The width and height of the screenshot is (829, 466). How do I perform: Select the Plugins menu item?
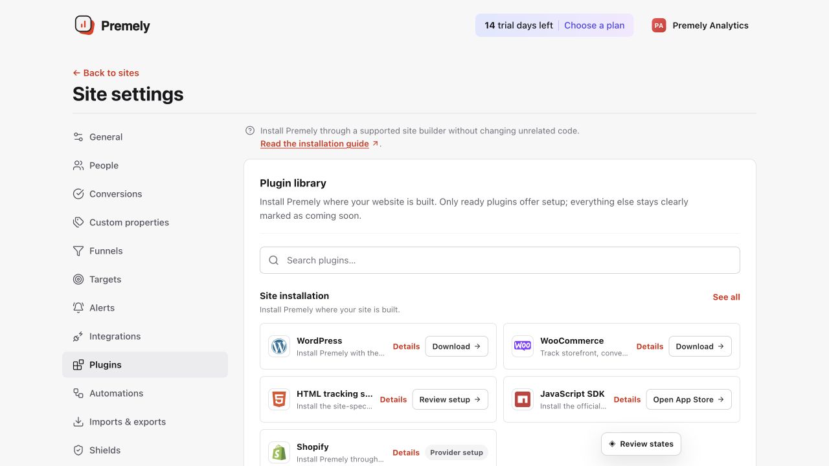pyautogui.click(x=145, y=365)
